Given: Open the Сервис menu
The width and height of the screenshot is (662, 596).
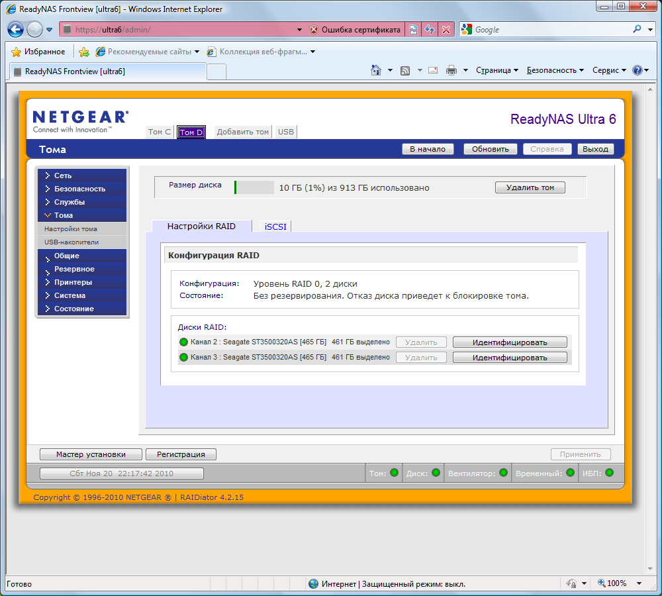Looking at the screenshot, I should pos(609,71).
